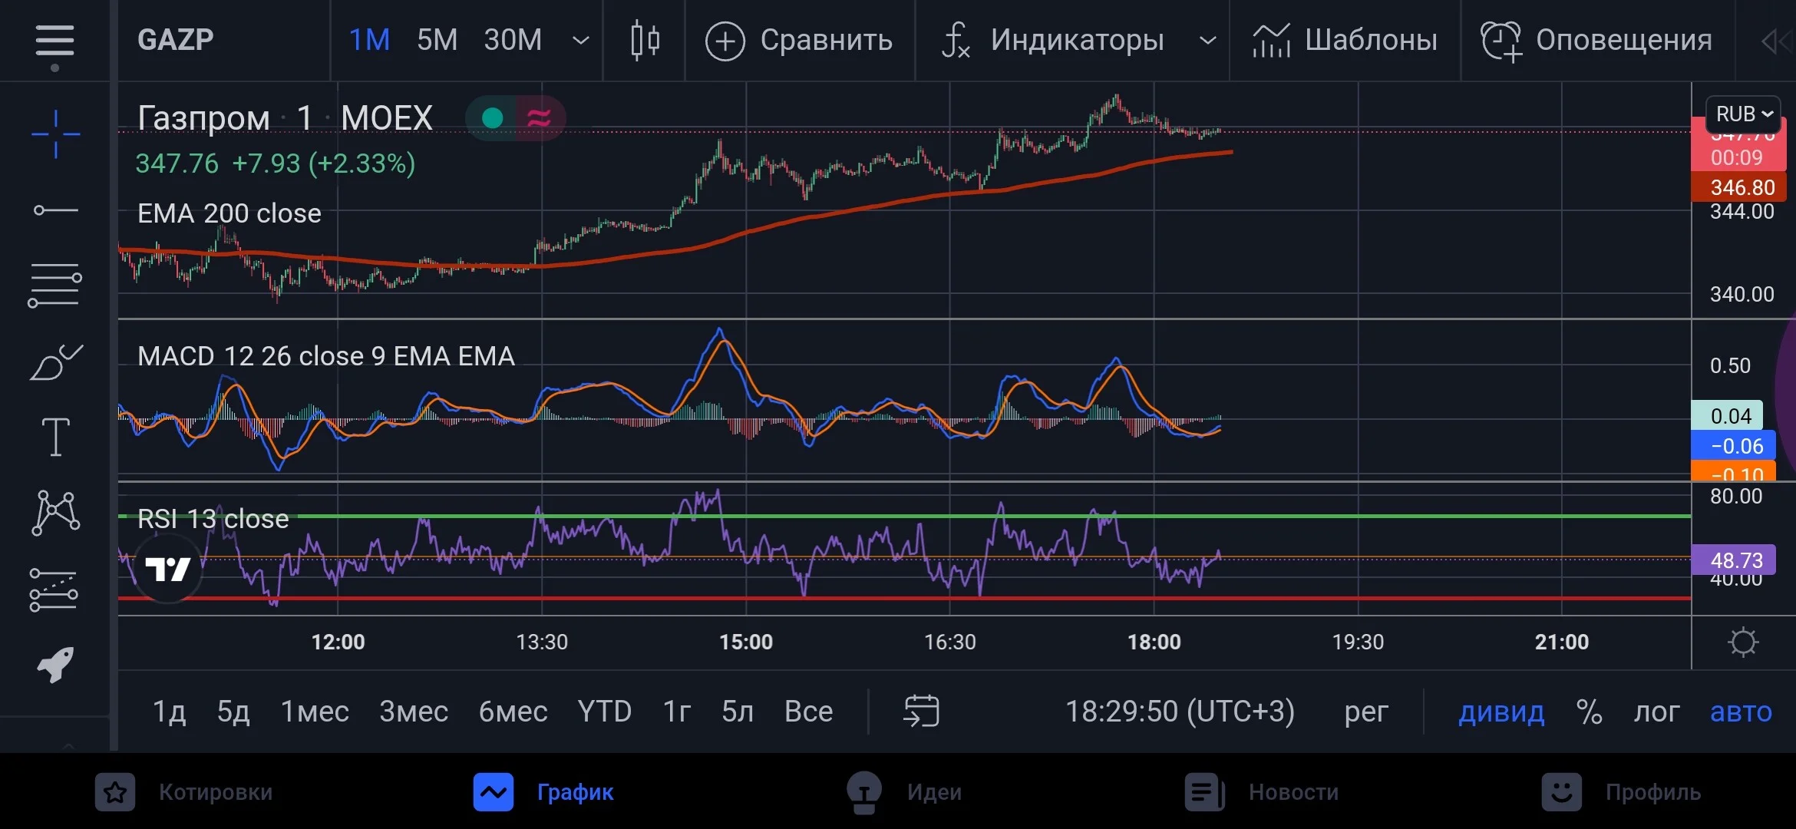Toggle dividend adjustment (дивид)
1796x829 pixels.
tap(1501, 712)
